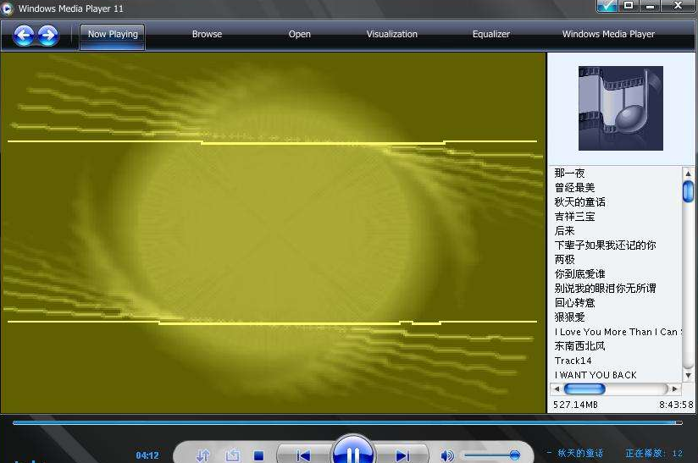Screen dimensions: 698x463
Task: Select the song 吉祥三宝 in playlist
Action: coord(575,217)
